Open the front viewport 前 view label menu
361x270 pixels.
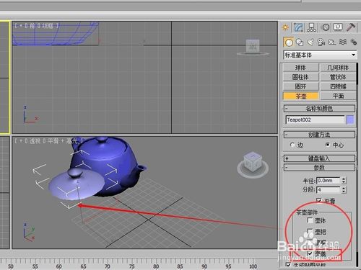click(32, 26)
